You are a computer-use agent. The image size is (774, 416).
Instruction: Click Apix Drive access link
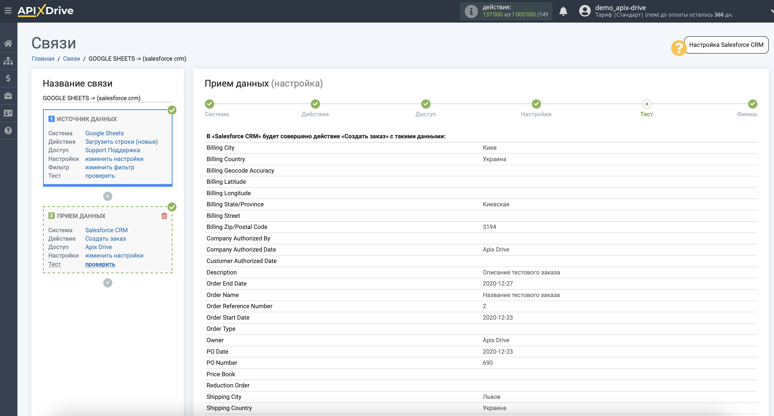tap(99, 247)
